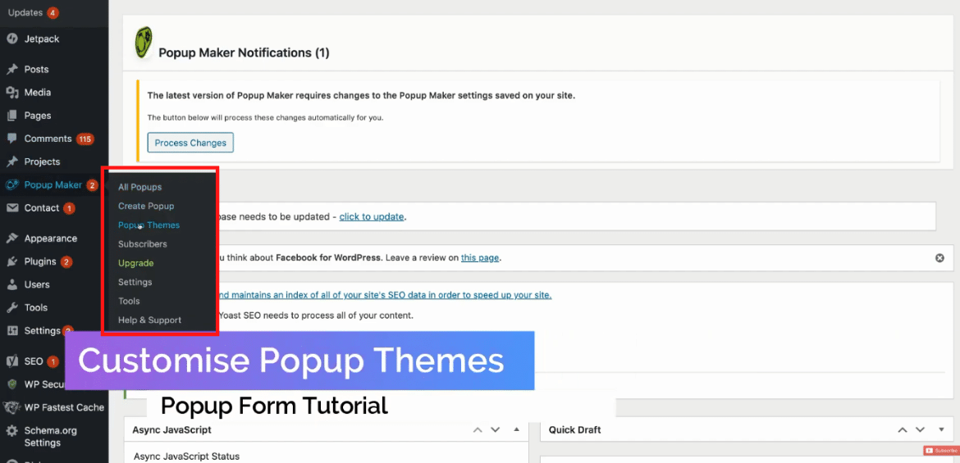Dismiss the Facebook for WordPress notice

tap(939, 258)
